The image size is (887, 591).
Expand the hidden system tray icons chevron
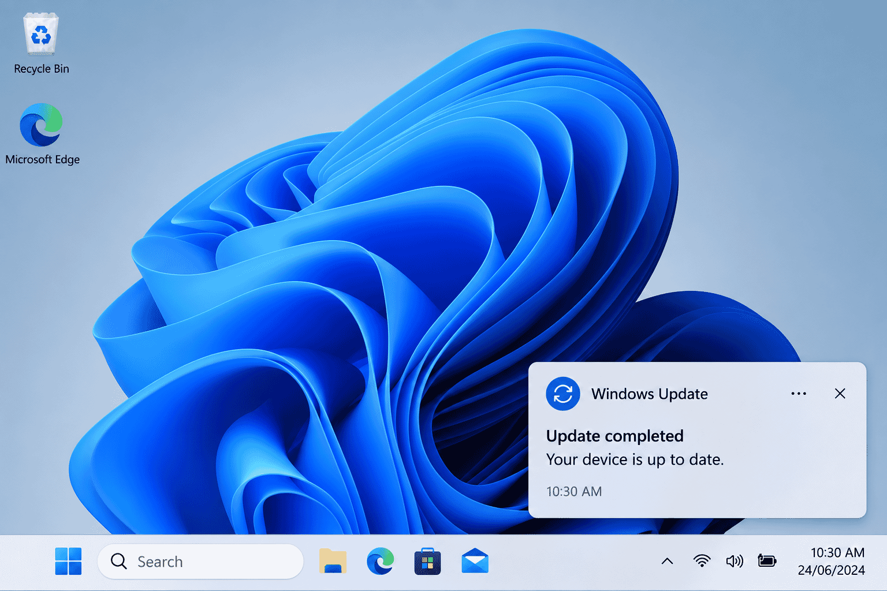click(667, 561)
